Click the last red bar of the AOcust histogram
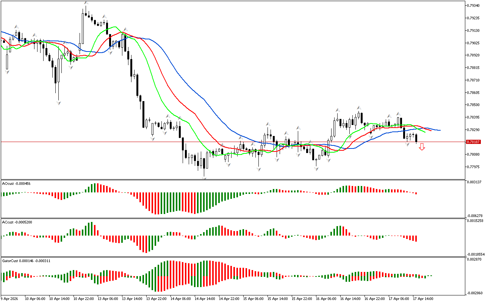The height and width of the screenshot is (303, 485). 416,193
